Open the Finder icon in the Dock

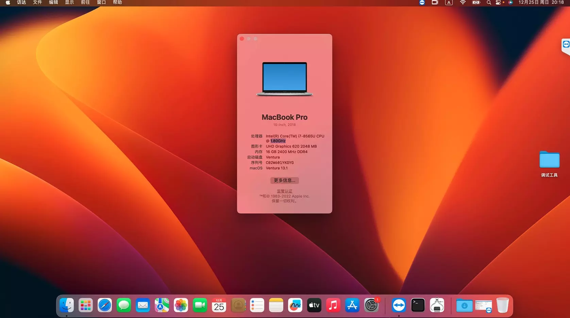[67, 305]
